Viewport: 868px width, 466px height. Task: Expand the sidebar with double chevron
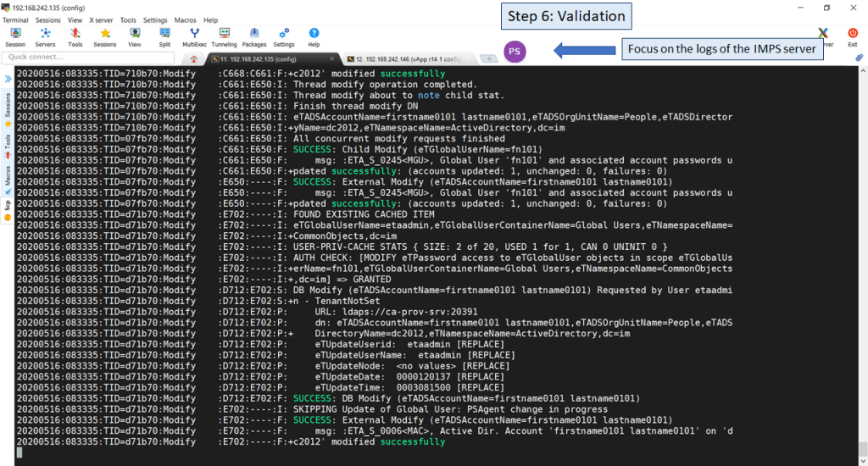click(8, 79)
